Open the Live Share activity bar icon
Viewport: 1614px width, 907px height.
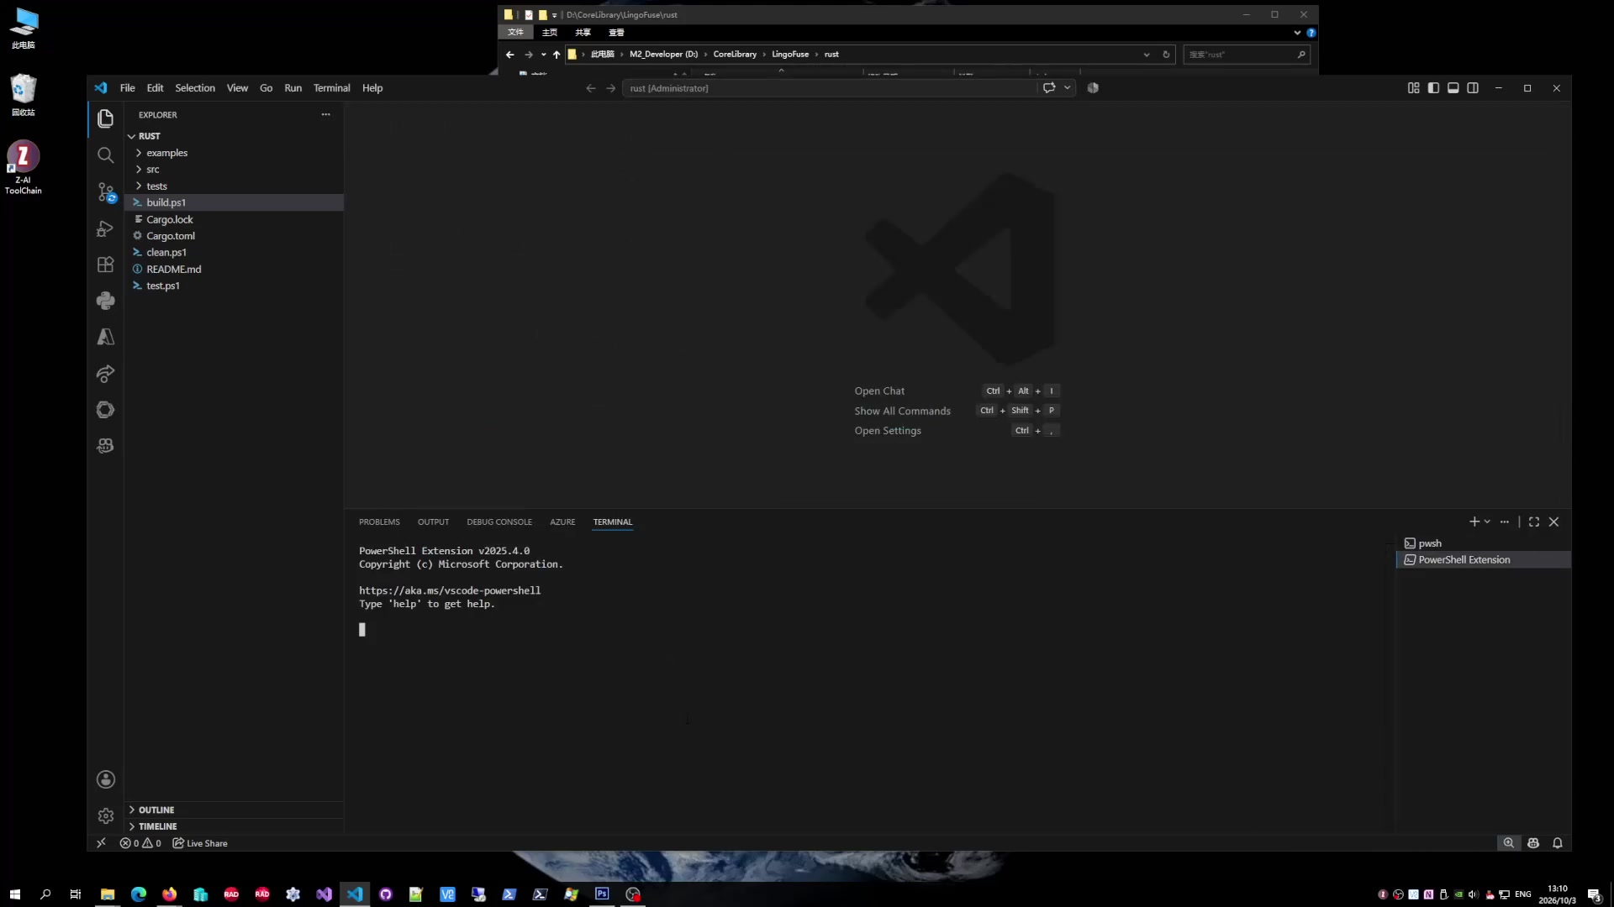pos(105,374)
